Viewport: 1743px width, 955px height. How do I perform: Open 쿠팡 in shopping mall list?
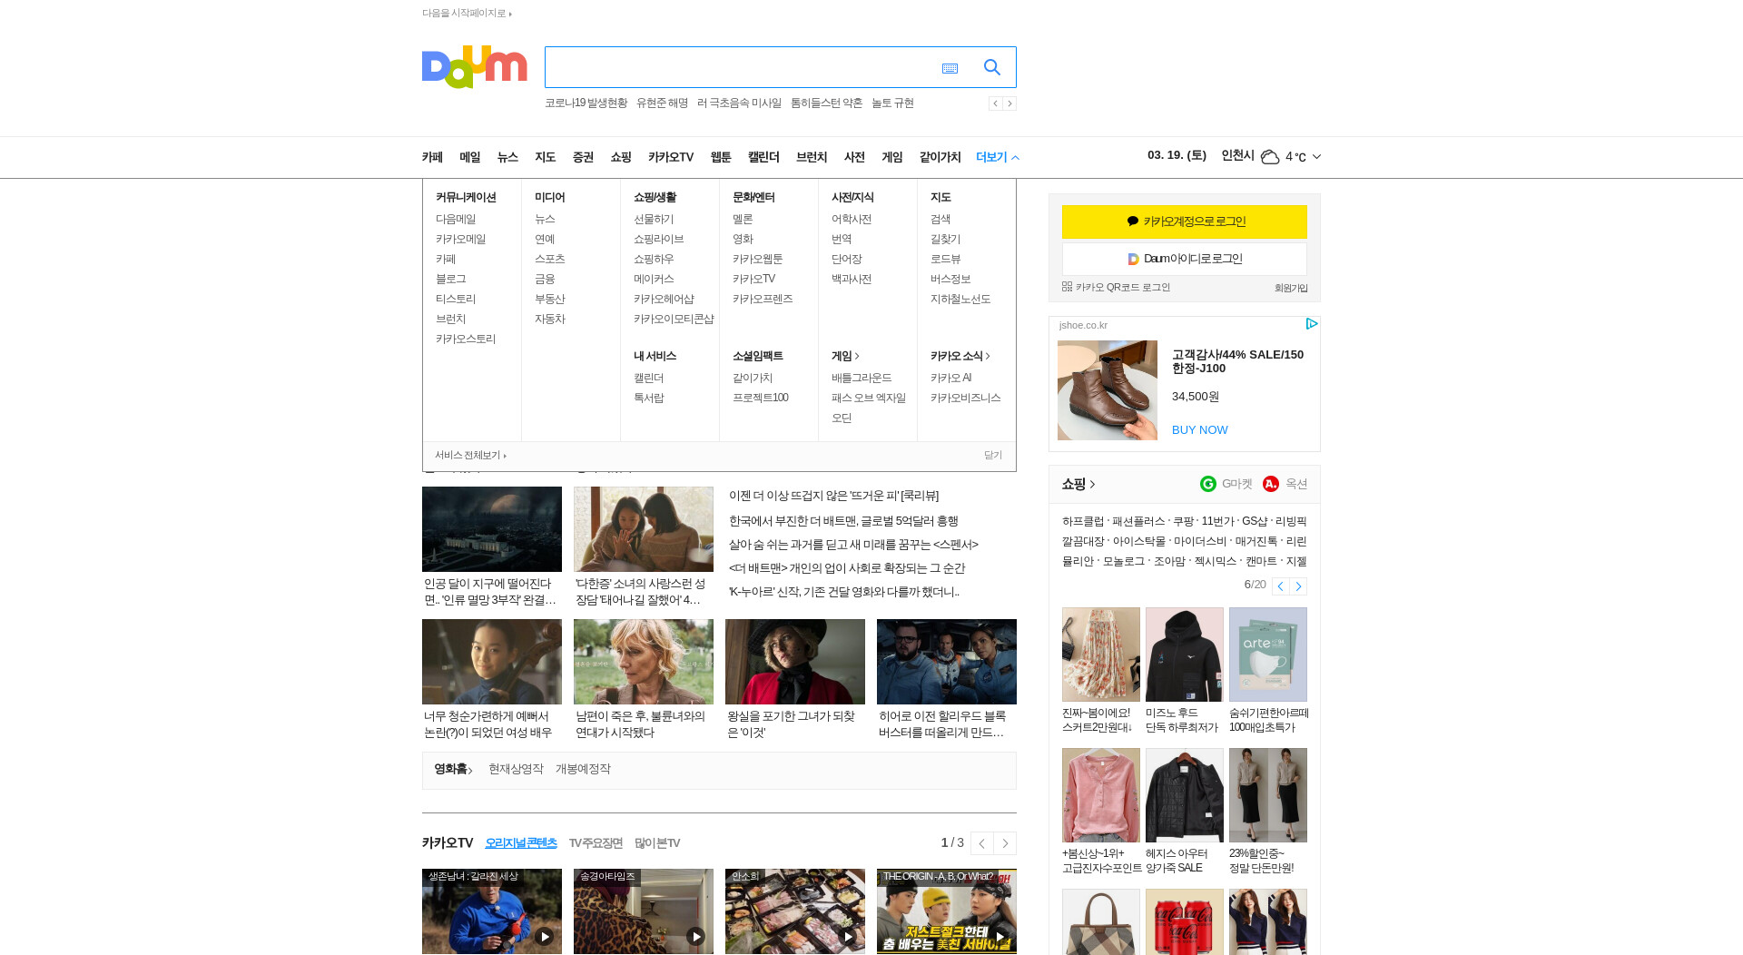(1183, 521)
